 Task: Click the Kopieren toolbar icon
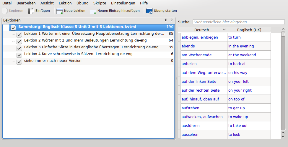(5, 11)
